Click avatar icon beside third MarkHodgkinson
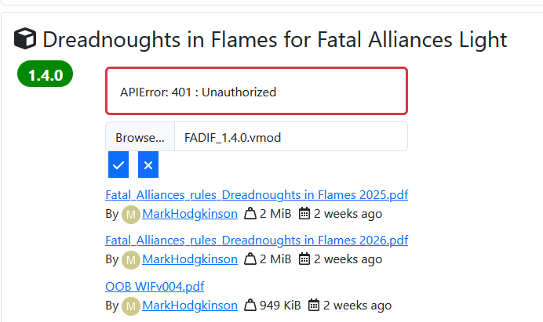The height and width of the screenshot is (322, 543). [x=131, y=306]
